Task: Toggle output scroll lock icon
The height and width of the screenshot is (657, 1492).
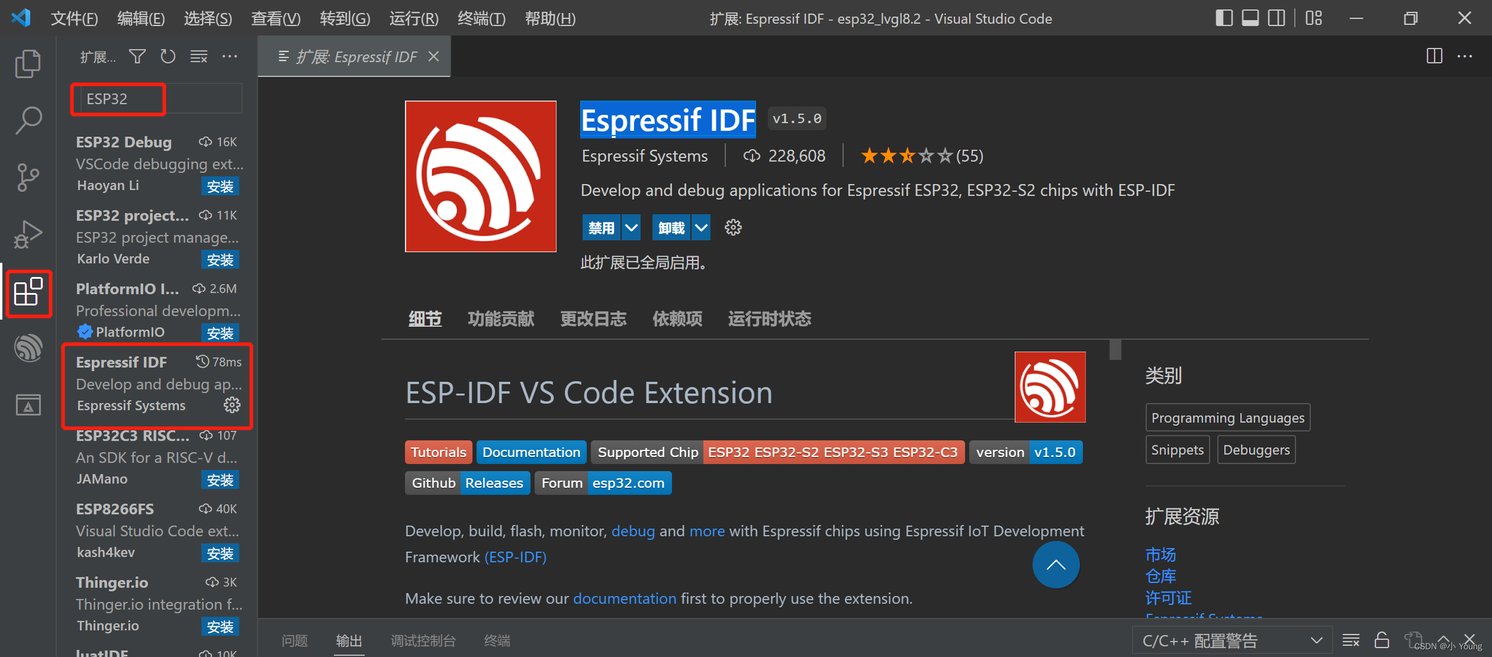Action: click(1382, 640)
